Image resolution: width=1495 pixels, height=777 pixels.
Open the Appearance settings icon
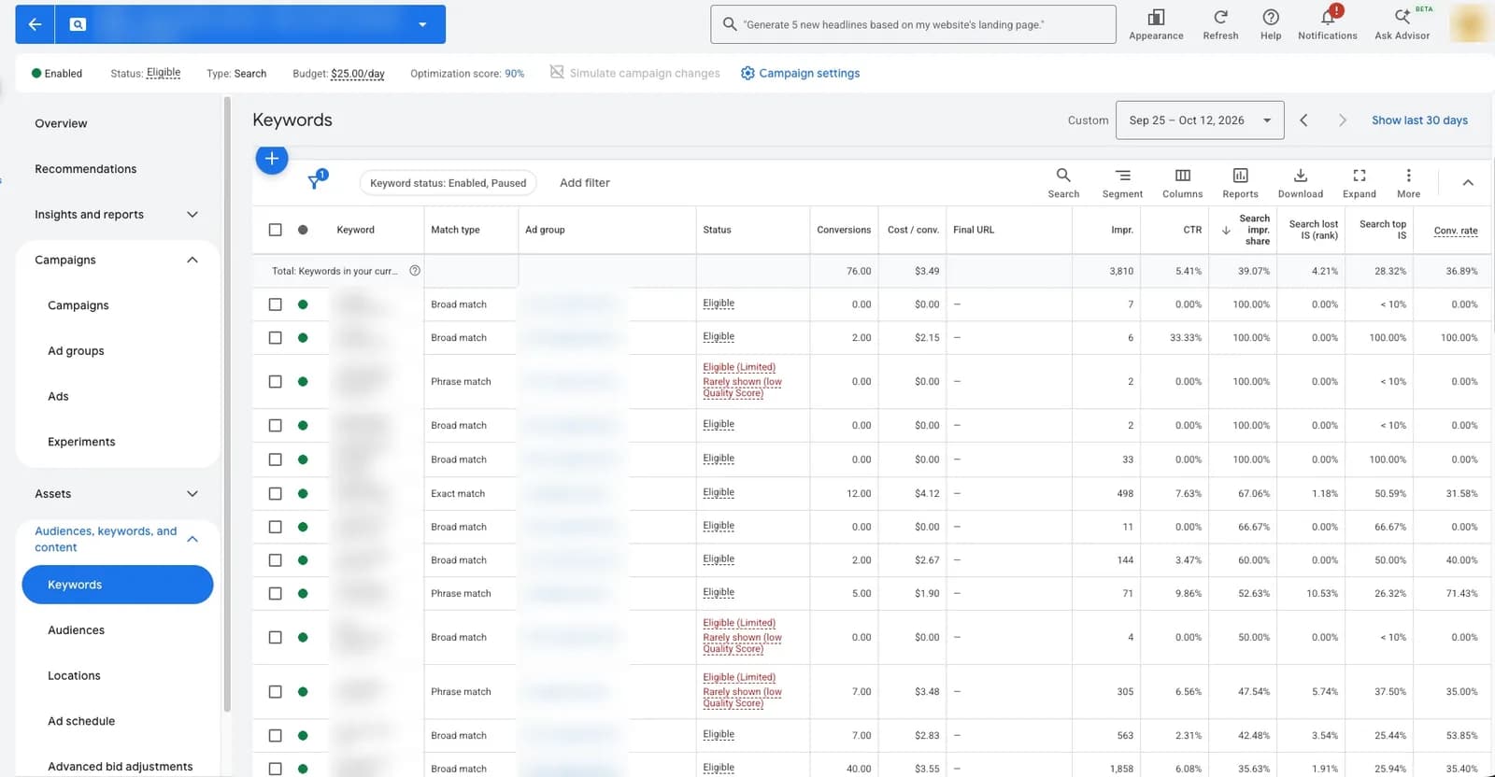click(x=1156, y=24)
